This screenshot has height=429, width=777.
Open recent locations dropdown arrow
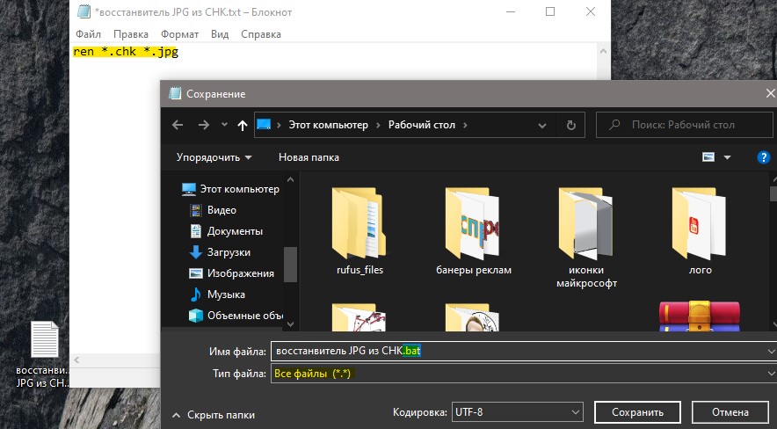(224, 125)
